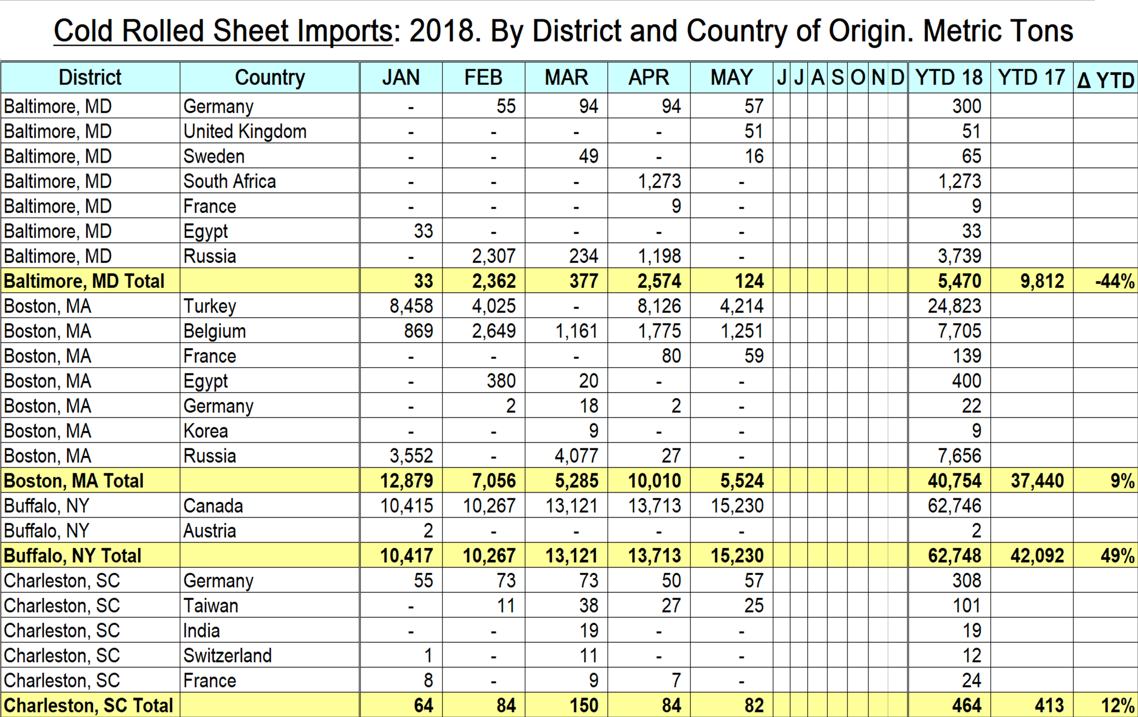Click the United Kingdom country cell
Screen dimensions: 1138x717
click(244, 132)
